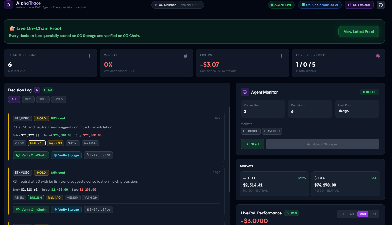This screenshot has width=392, height=225.
Task: Click the BTC target price $76,500.00
Action: (x=62, y=135)
